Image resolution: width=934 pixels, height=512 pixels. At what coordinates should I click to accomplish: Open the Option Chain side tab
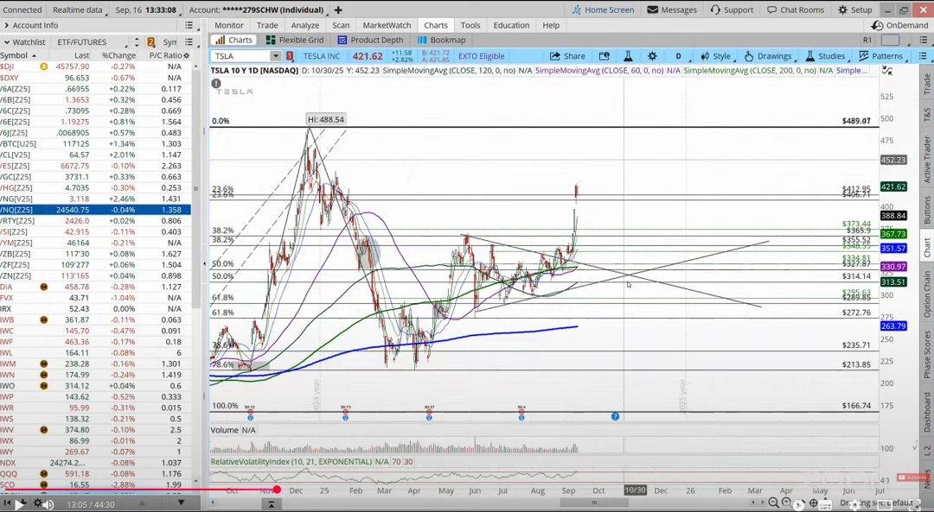point(926,294)
